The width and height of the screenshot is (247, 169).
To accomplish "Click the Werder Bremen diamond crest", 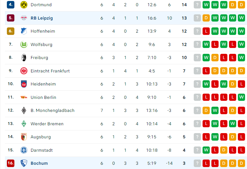I will (24, 124).
